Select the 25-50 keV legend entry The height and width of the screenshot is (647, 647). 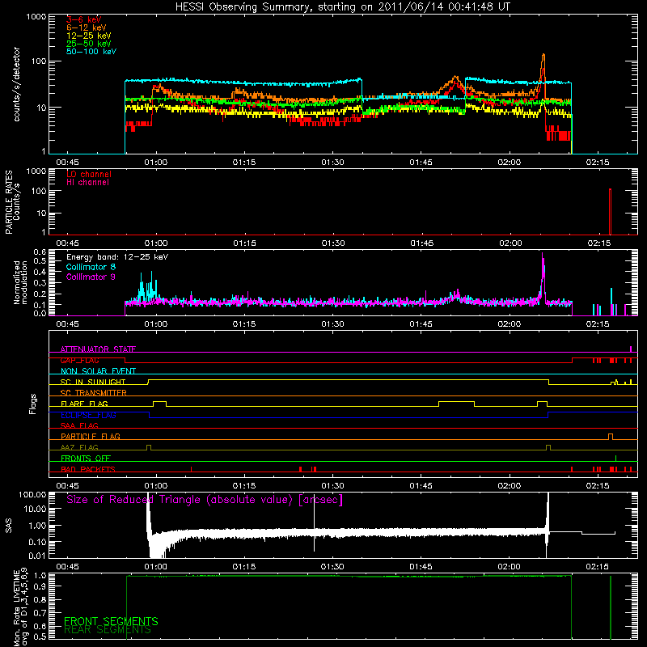[x=88, y=44]
